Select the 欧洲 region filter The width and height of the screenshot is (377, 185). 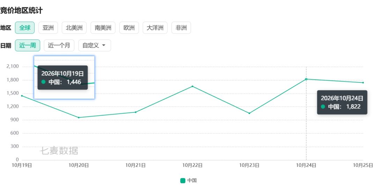129,28
